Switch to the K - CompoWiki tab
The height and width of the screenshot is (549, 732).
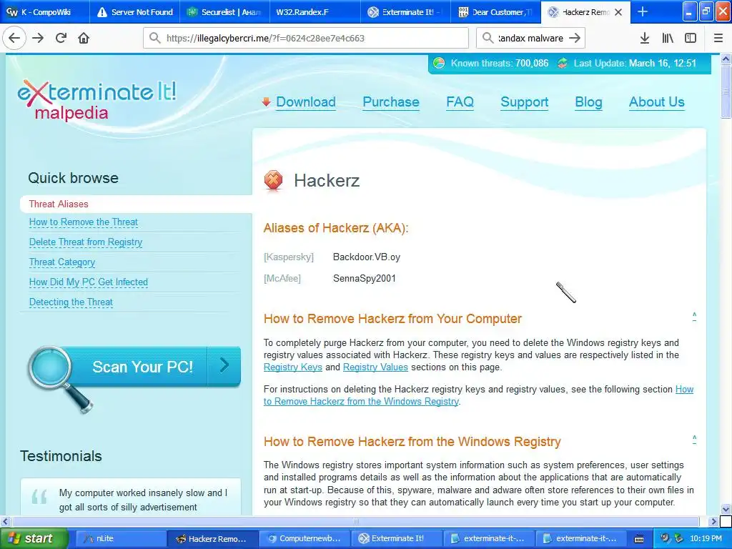pyautogui.click(x=45, y=12)
